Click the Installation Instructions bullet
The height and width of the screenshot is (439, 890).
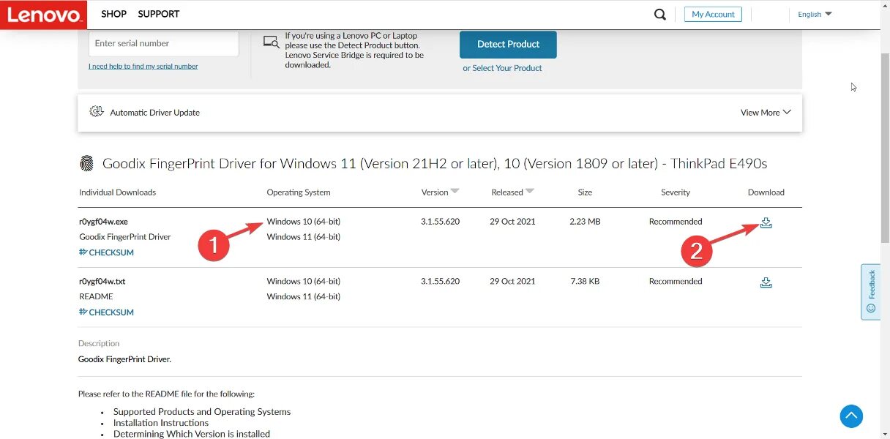click(161, 423)
